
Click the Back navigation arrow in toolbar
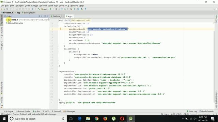[33, 9]
